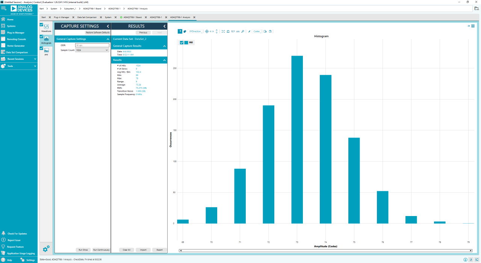
Task: Select the pan hand tool above the histogram
Action: coord(185,31)
